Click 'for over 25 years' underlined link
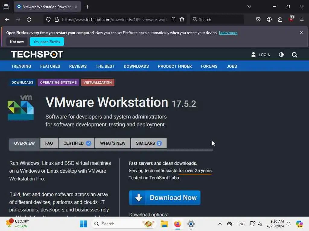This screenshot has width=309, height=231. [x=195, y=171]
